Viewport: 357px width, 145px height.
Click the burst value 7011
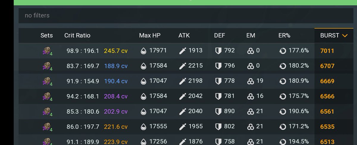coord(327,51)
